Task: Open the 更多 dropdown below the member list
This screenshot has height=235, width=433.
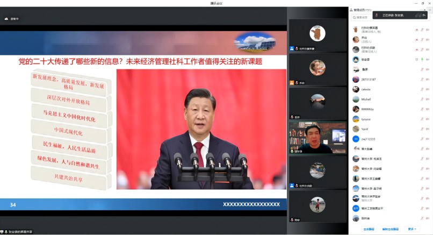Action: pyautogui.click(x=411, y=229)
